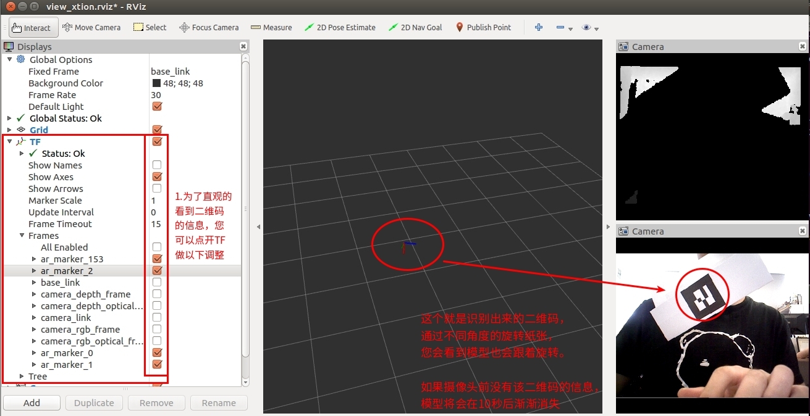Edit the Marker Scale value

(154, 200)
